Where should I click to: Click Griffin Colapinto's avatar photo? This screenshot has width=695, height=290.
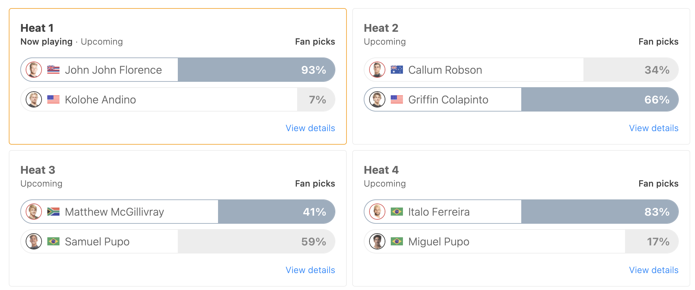pyautogui.click(x=377, y=99)
